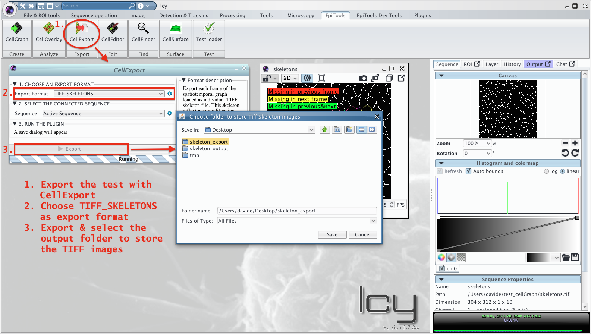Image resolution: width=591 pixels, height=334 pixels.
Task: Click the Export button in CellExport
Action: tap(71, 149)
